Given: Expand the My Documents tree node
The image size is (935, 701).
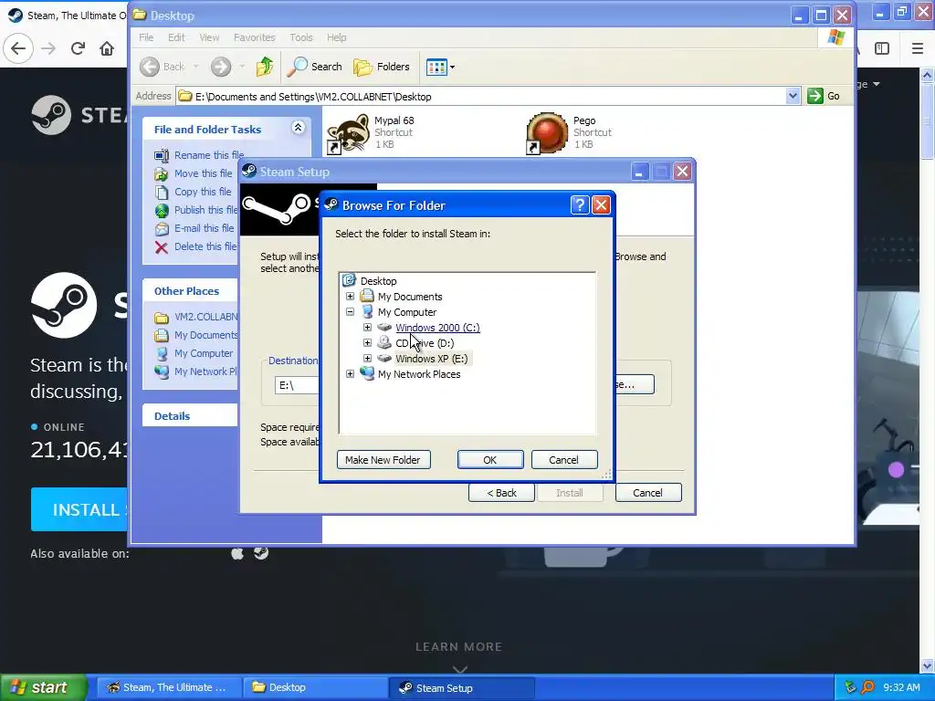Looking at the screenshot, I should pos(350,297).
